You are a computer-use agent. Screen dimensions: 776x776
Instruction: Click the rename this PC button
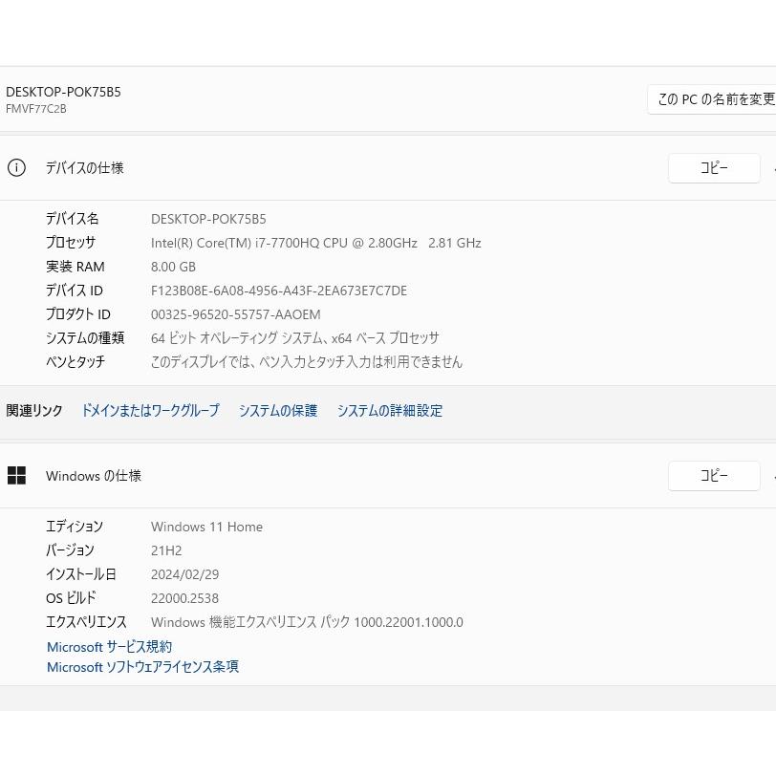click(x=712, y=99)
